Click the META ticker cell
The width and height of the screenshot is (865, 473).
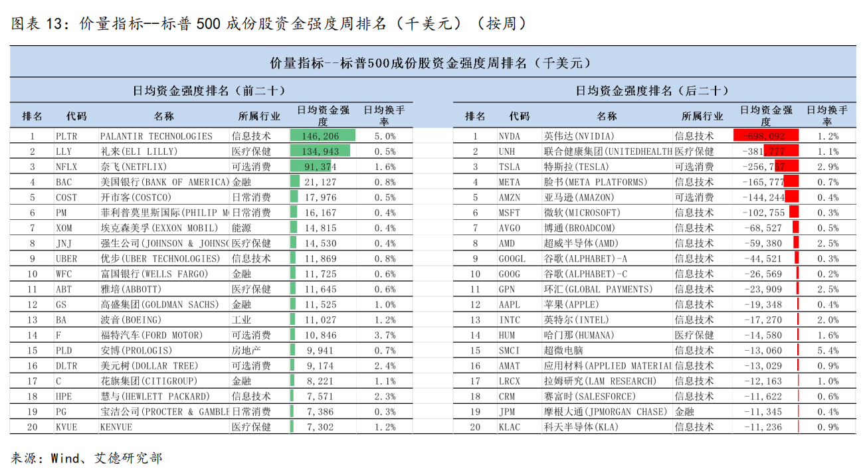click(x=510, y=182)
